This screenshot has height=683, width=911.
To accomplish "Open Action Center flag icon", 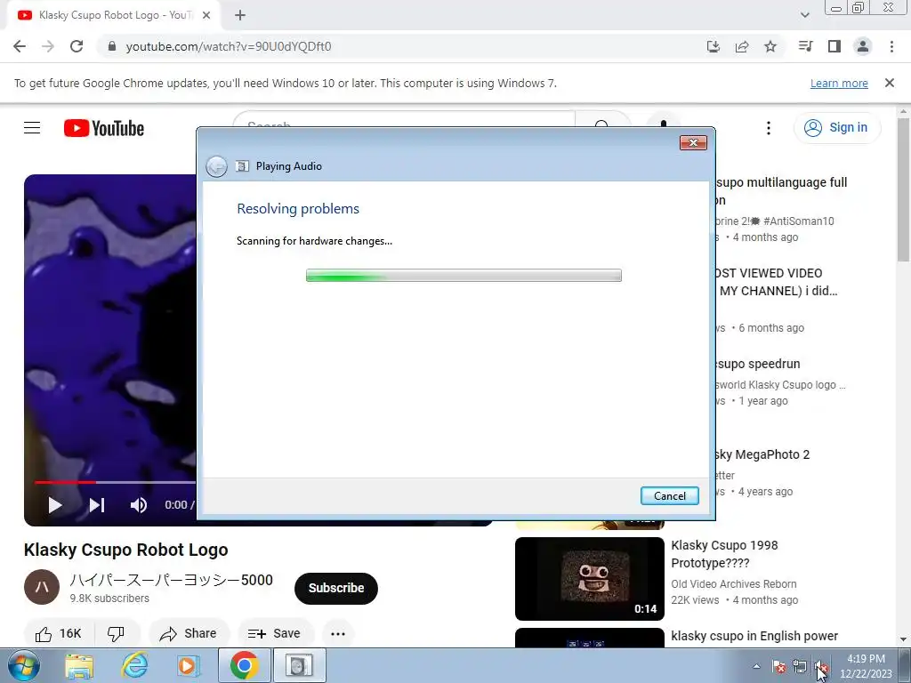I will [x=778, y=667].
